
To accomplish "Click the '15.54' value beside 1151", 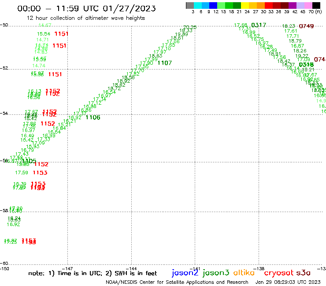I will pos(44,34).
